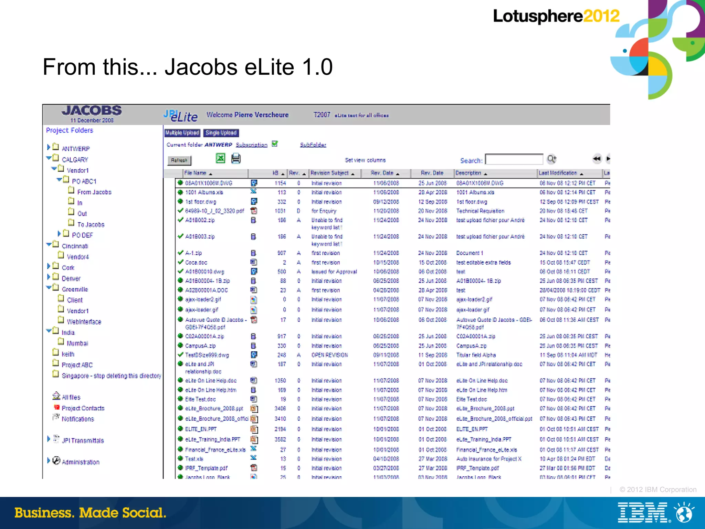Collapse the Cincinnati folder
705x529 pixels.
(49, 245)
